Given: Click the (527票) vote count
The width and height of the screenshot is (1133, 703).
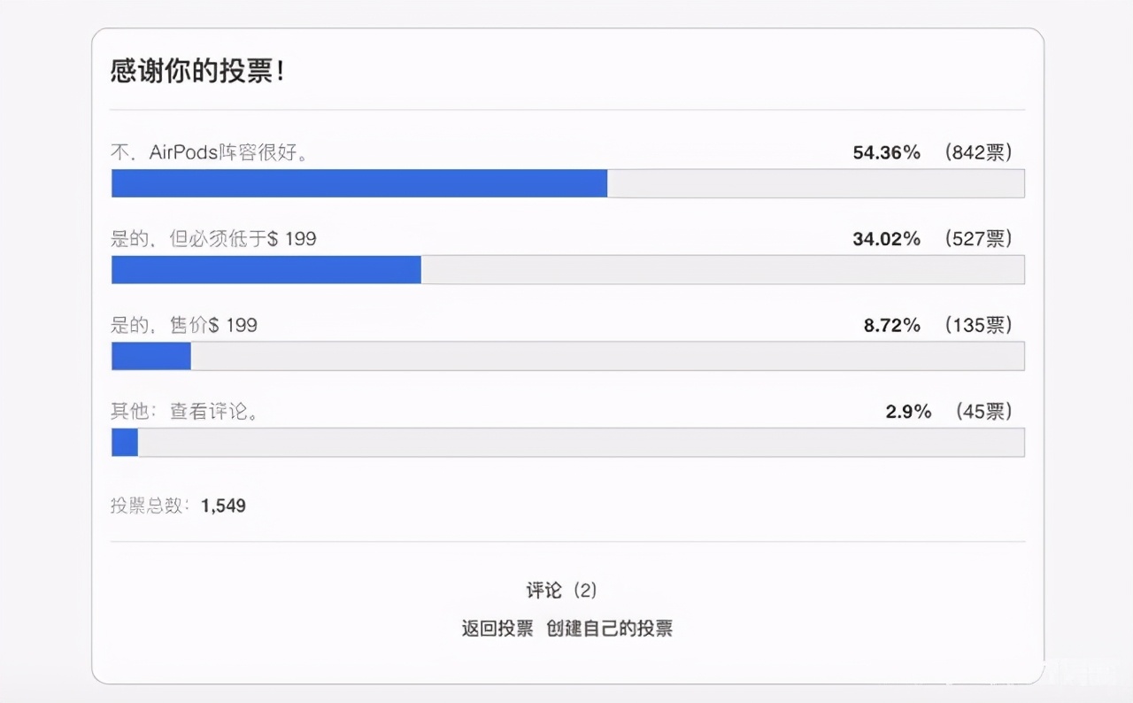Looking at the screenshot, I should [978, 238].
